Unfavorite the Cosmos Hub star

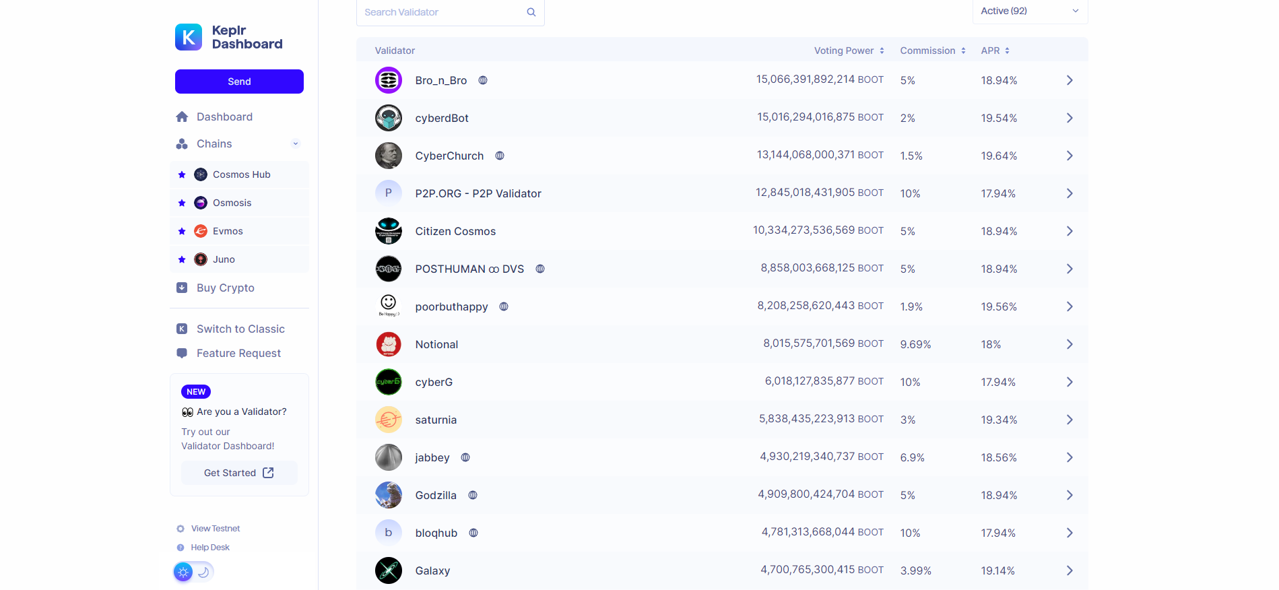[182, 174]
